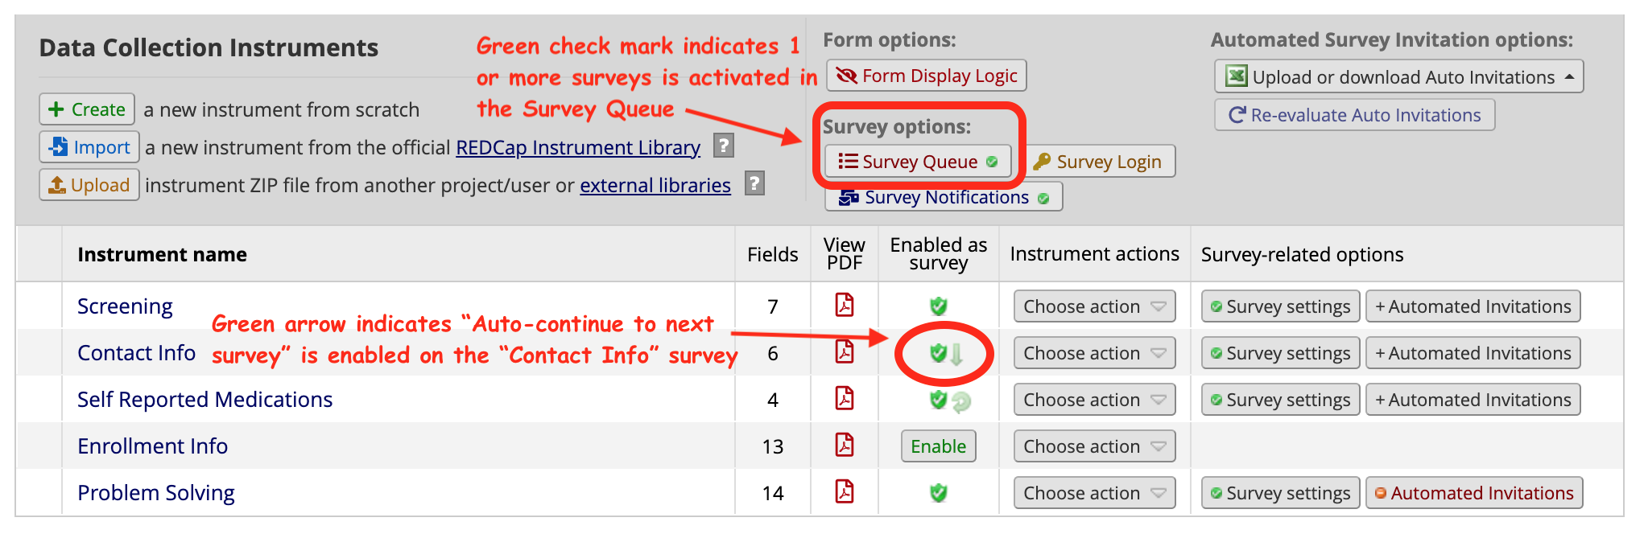This screenshot has width=1644, height=534.
Task: Click the auto-continue green arrow on Contact Info
Action: click(956, 354)
